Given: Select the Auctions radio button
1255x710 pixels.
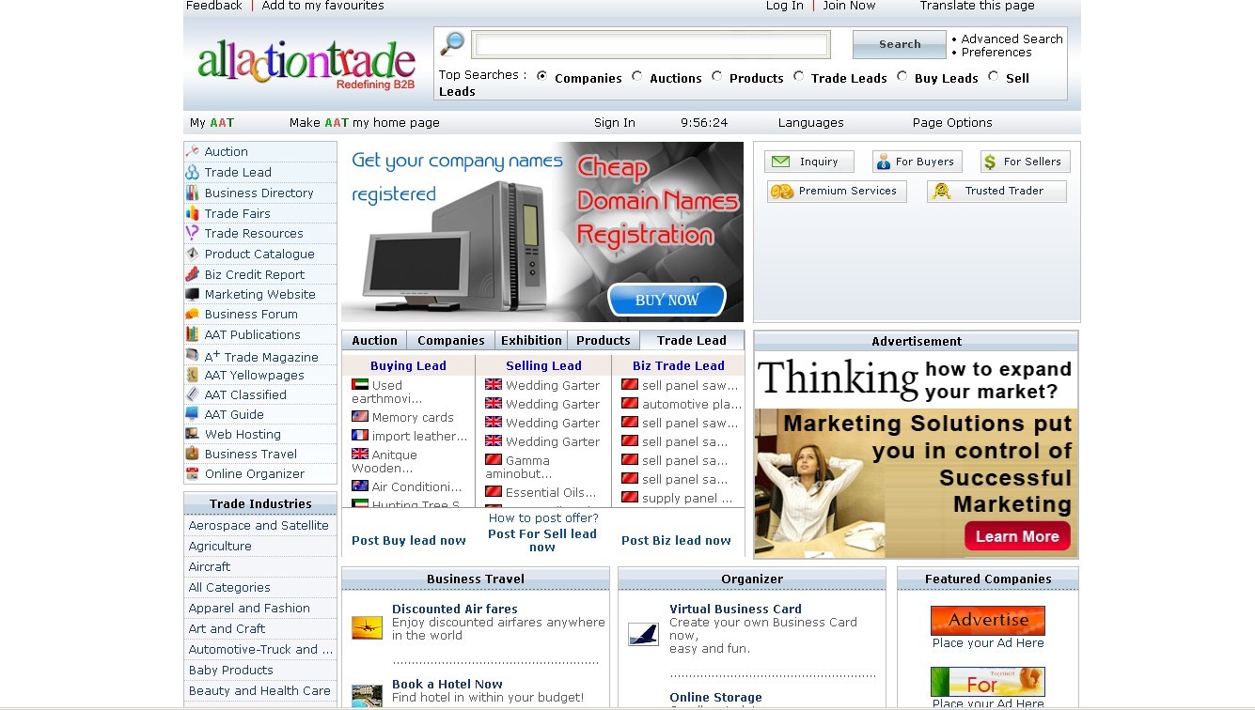Looking at the screenshot, I should click(x=637, y=76).
